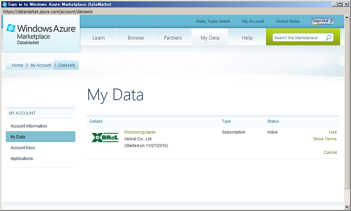Open the Partners tab
The image size is (351, 211).
173,38
